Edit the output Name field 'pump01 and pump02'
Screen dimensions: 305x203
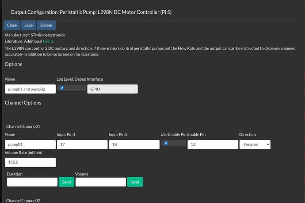pos(30,89)
